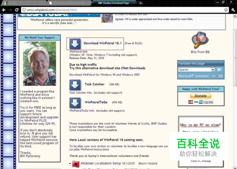Screen dimensions: 237x169
Task: Click Download WinPatrol for Windows 98 and 2000
Action: [x=104, y=74]
